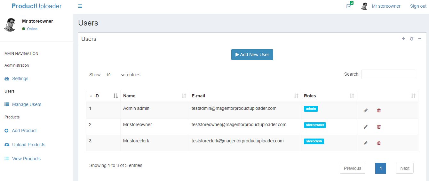Delete Mr storeclerk with trash icon
429x181 pixels.
(x=379, y=143)
